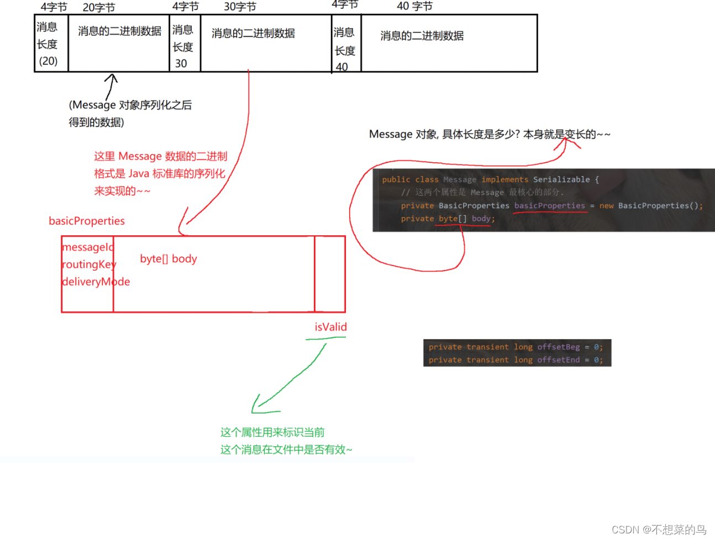Click red text "来实现的~~"
Image resolution: width=715 pixels, height=540 pixels.
[122, 191]
